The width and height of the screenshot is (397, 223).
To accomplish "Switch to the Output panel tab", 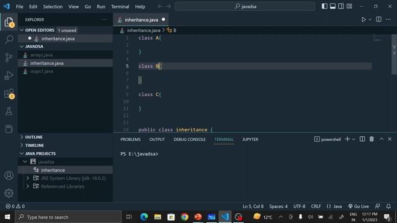I will 157,139.
